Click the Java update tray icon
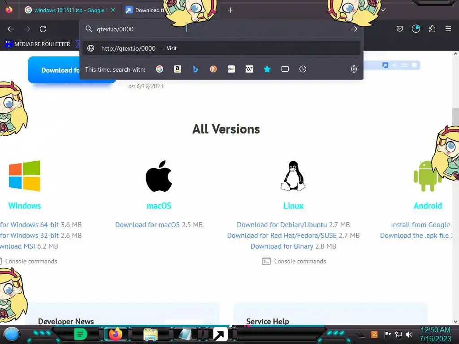 [374, 334]
